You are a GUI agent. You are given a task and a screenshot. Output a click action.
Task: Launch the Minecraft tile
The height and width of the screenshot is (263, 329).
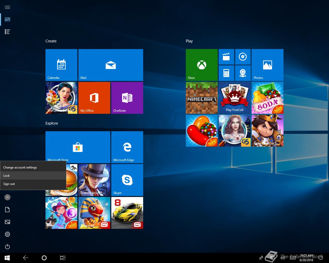pos(202,98)
